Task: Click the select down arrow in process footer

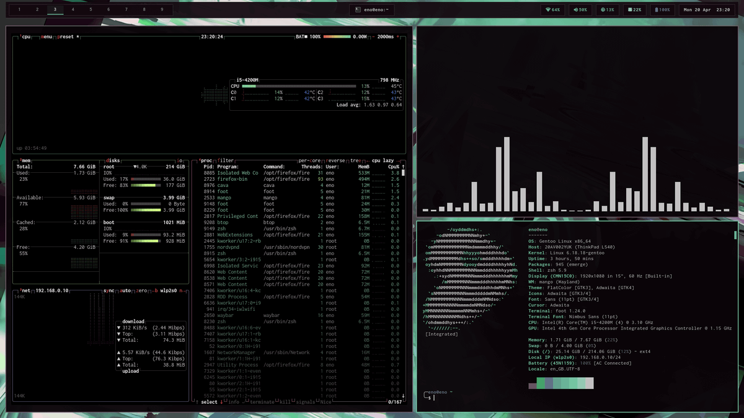Action: point(221,402)
